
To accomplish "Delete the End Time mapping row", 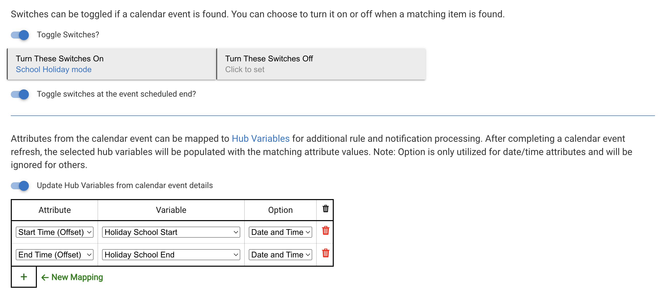I will [325, 253].
